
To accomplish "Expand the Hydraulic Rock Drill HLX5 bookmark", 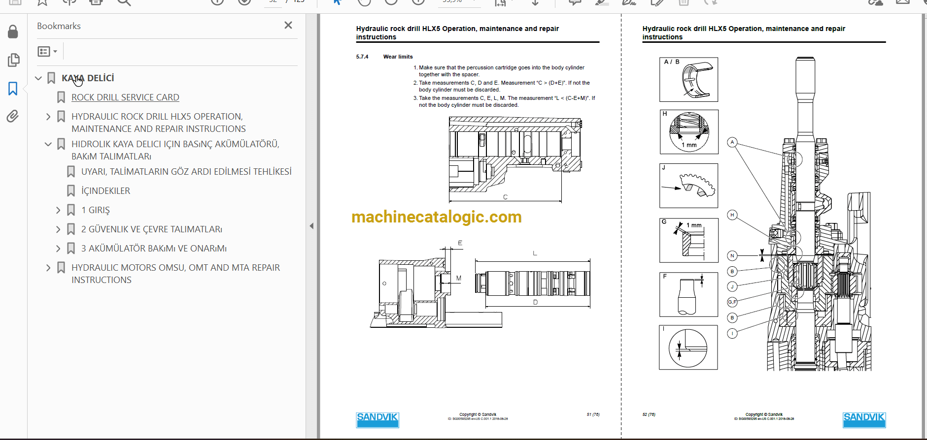I will click(48, 117).
